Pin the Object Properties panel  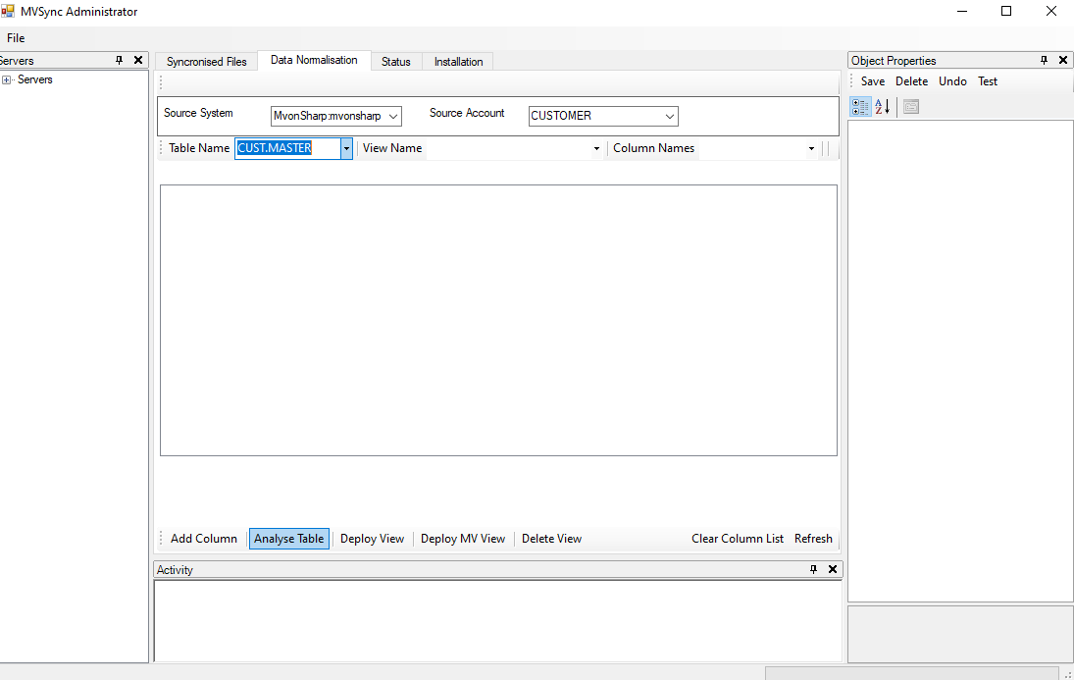1044,60
